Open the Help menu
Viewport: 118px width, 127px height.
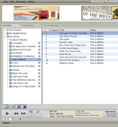click(31, 2)
